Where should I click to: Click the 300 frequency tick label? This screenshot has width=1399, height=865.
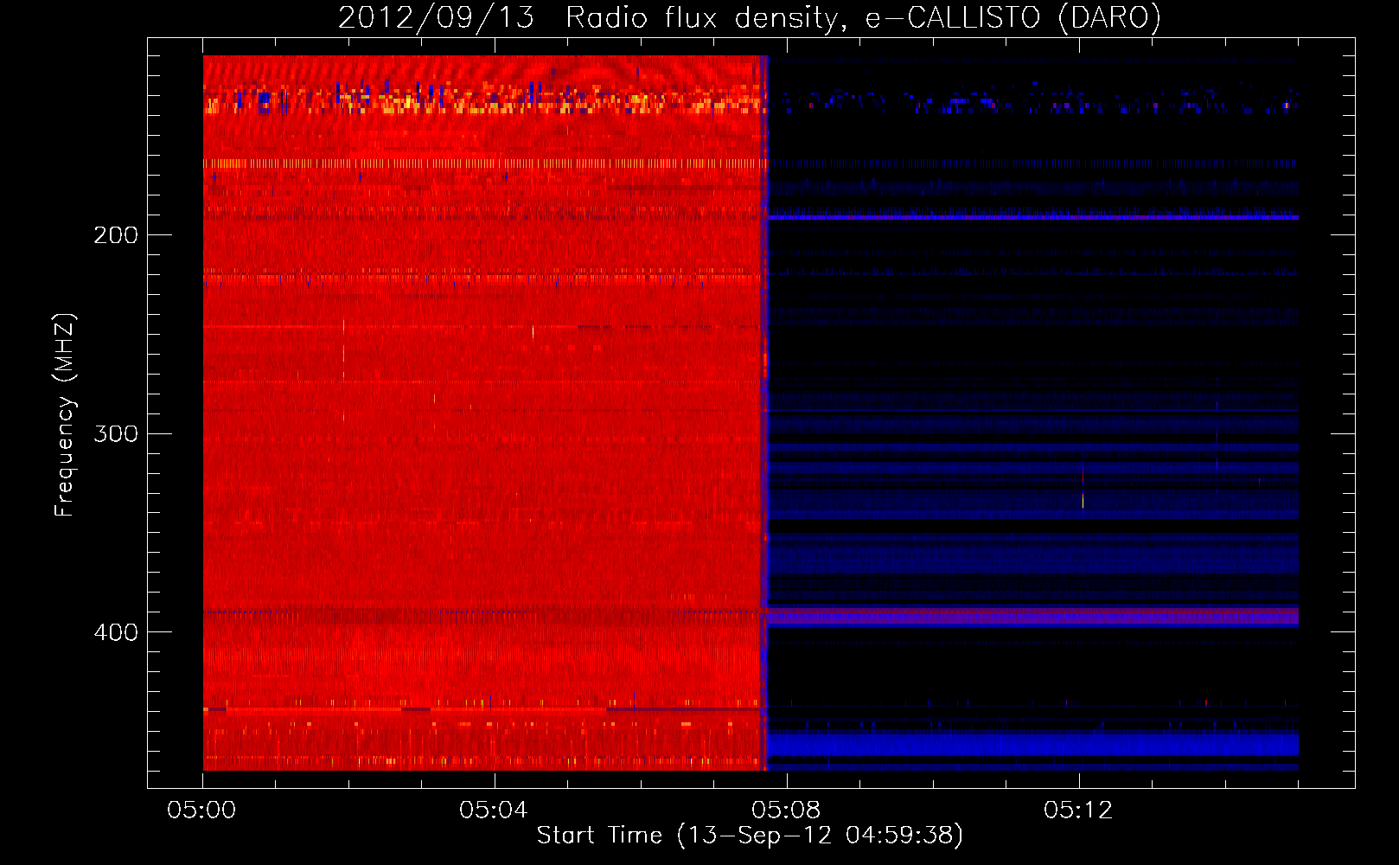[116, 433]
